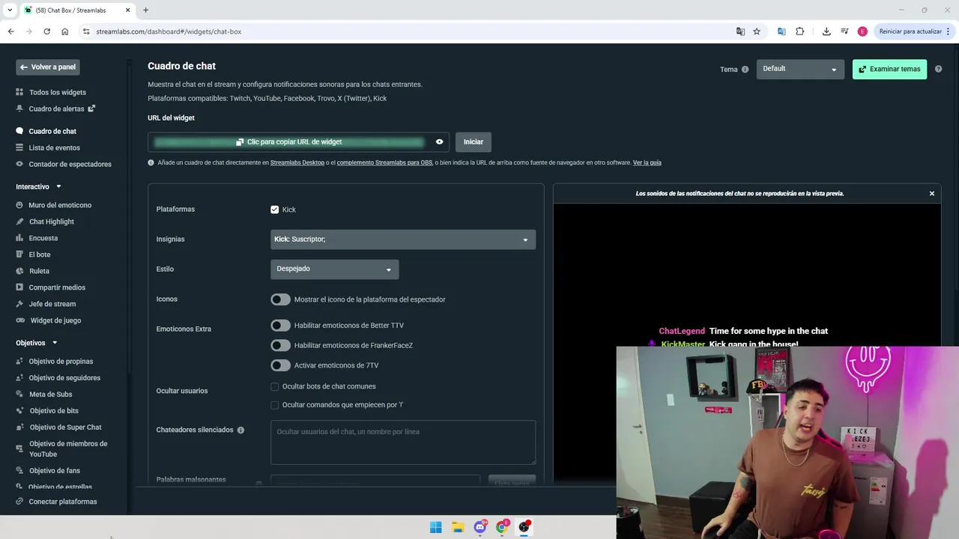The height and width of the screenshot is (539, 959).
Task: Dismiss the preview sound notice
Action: (932, 193)
